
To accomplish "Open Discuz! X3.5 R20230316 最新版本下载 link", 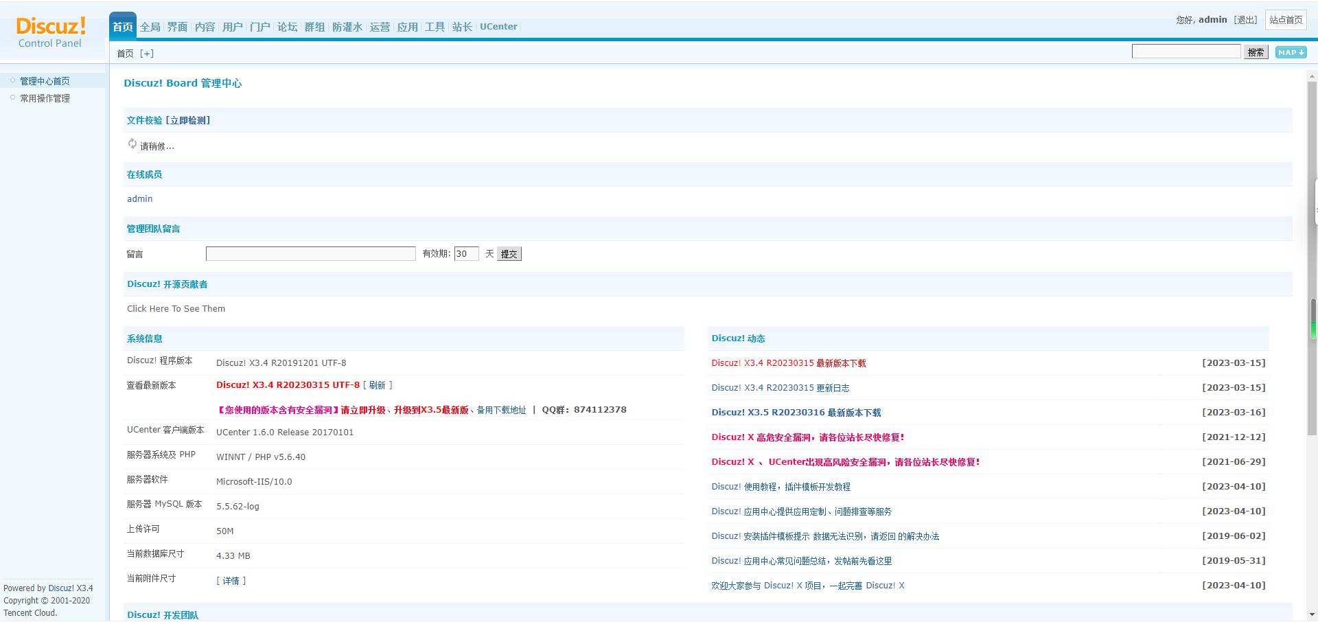I will (x=796, y=413).
